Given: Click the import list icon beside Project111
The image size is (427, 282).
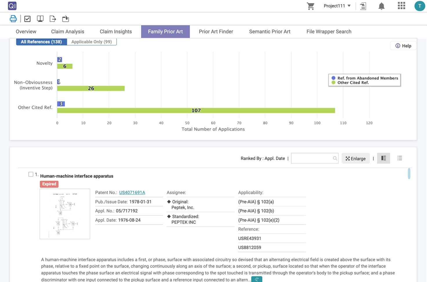Looking at the screenshot, I should 363,6.
